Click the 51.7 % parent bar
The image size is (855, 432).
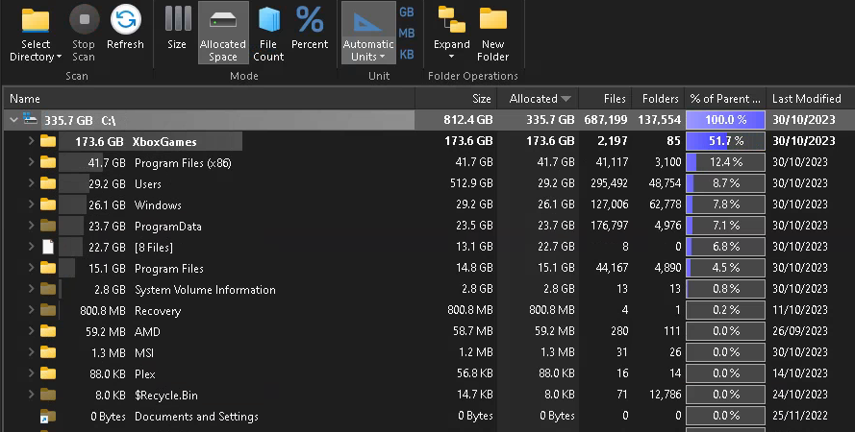[725, 141]
